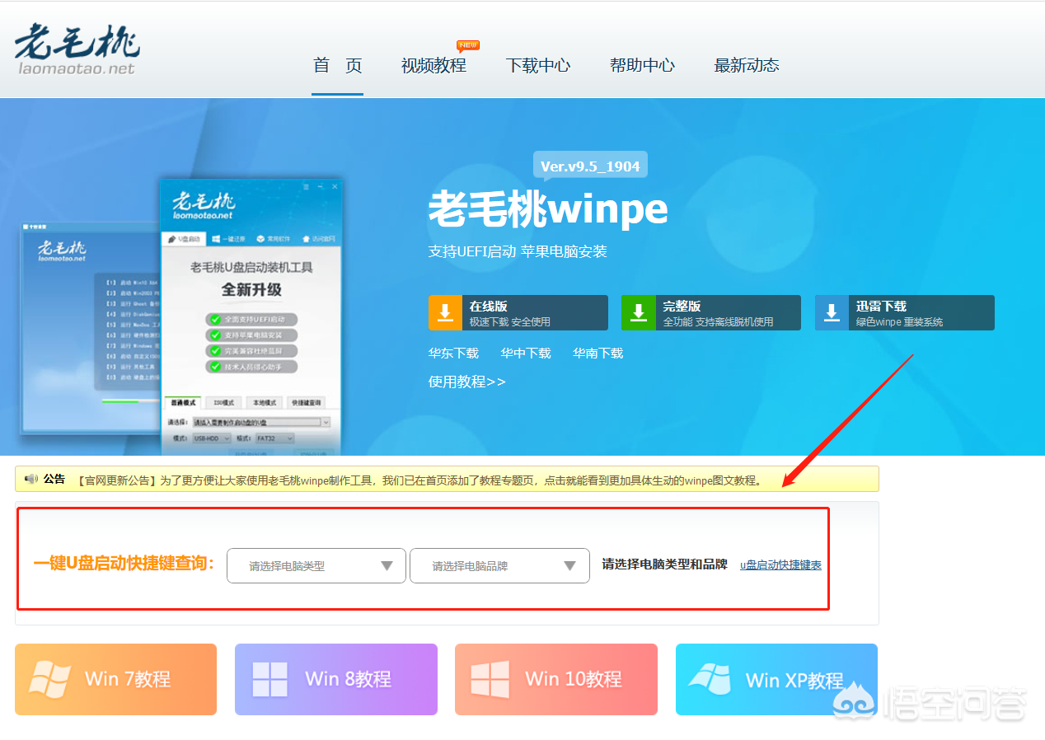Open the 华南下载 mirror link

(x=598, y=354)
